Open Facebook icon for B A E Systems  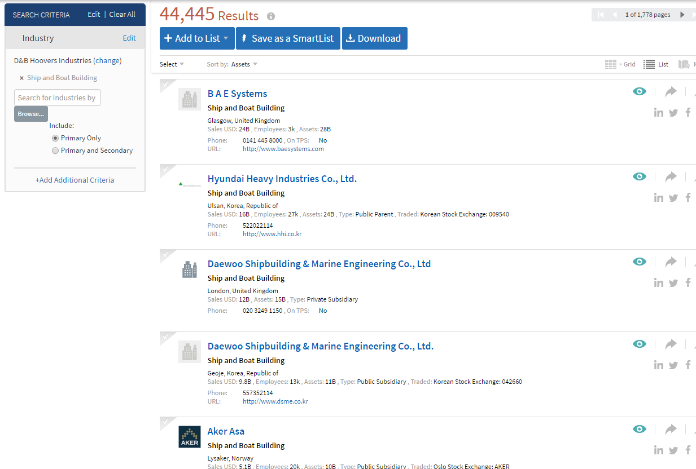688,112
